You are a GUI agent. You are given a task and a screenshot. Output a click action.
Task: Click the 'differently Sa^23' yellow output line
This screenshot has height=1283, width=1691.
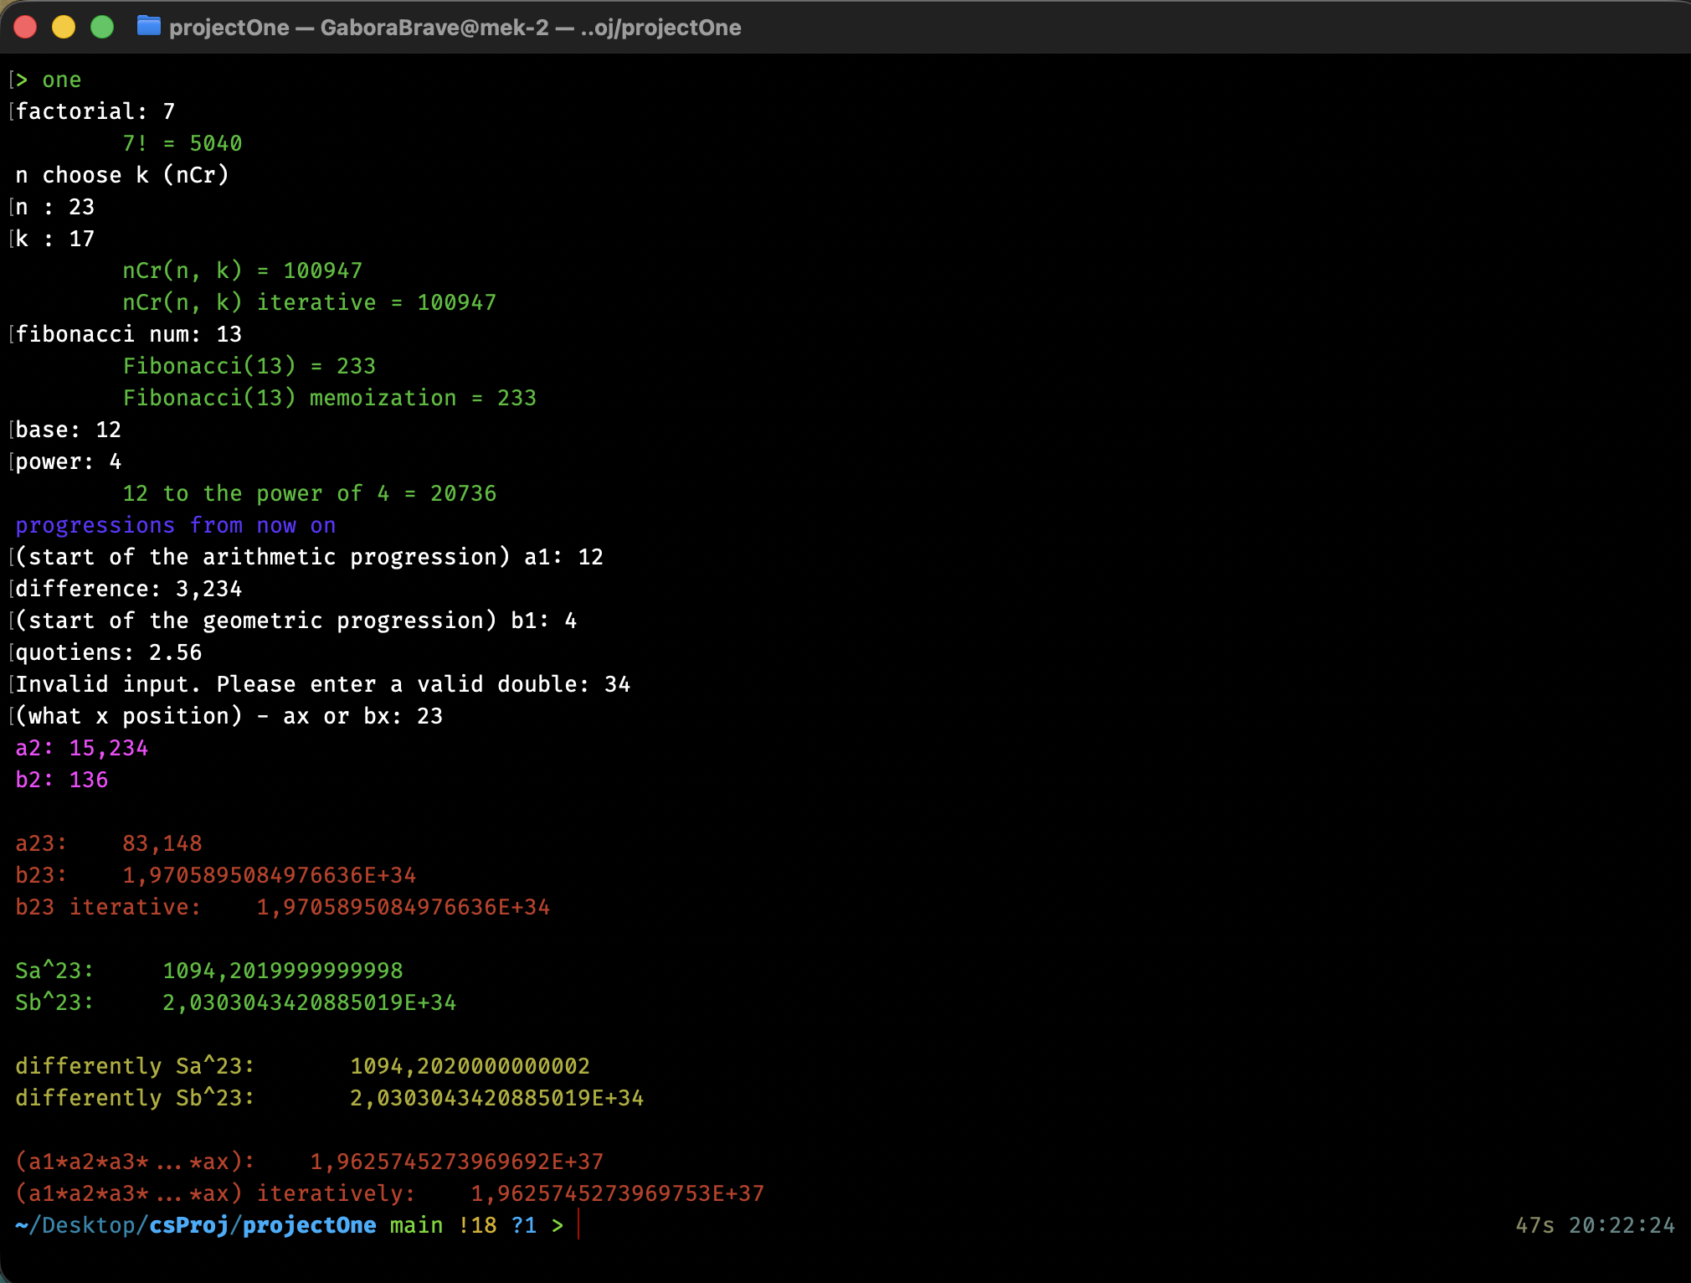pyautogui.click(x=302, y=1066)
